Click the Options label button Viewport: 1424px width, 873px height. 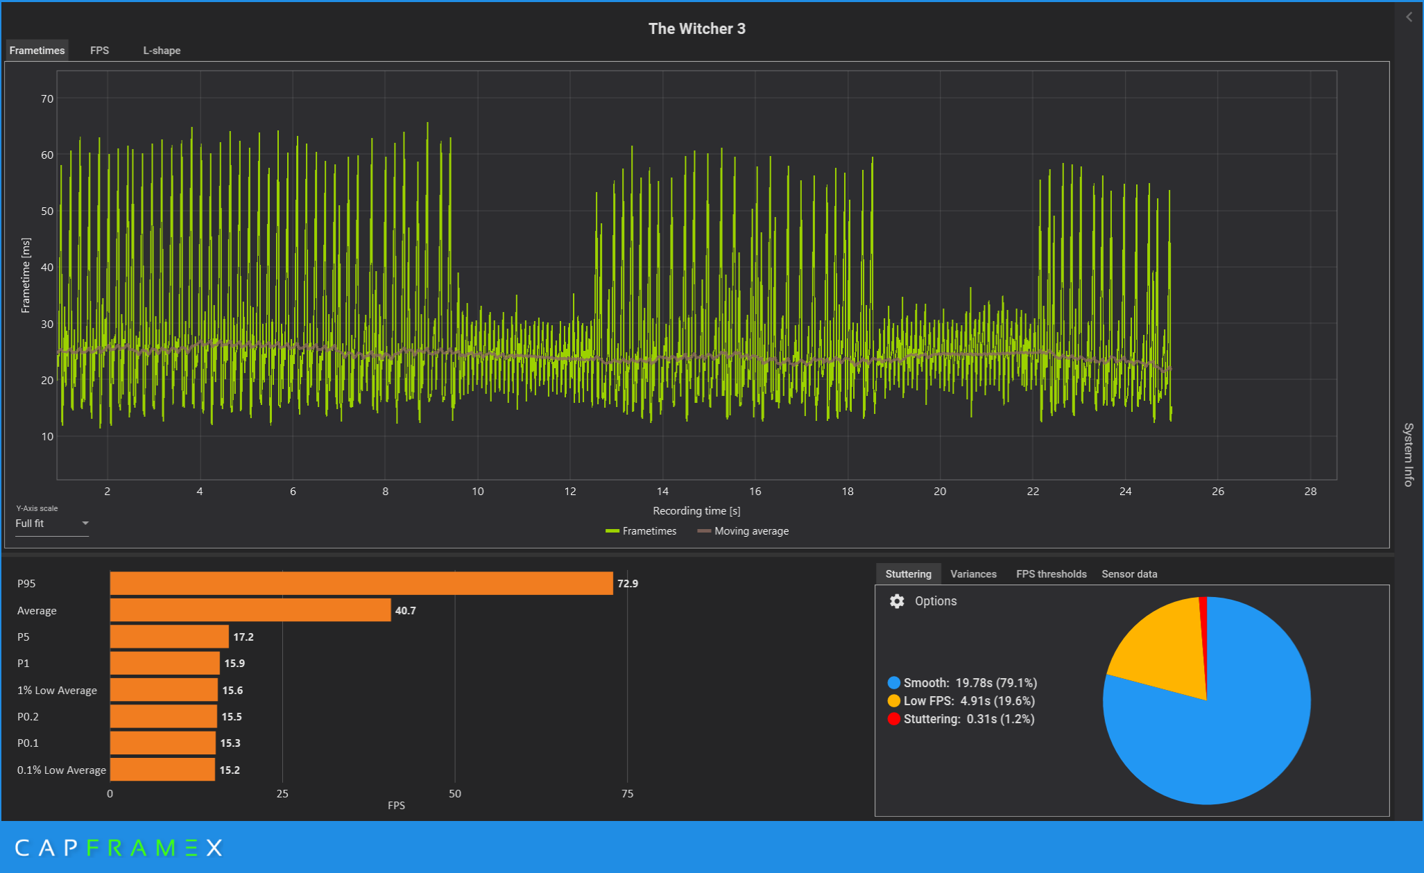tap(935, 601)
